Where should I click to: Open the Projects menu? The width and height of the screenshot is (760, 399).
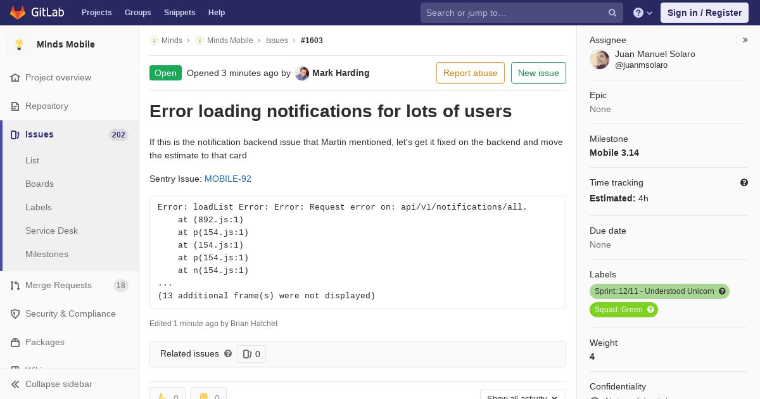tap(96, 13)
